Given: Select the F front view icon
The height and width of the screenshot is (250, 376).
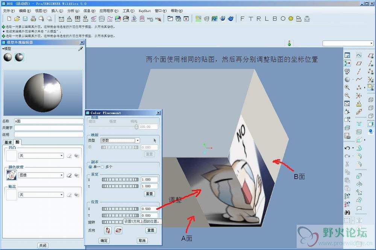Looking at the screenshot, I should pos(243,19).
